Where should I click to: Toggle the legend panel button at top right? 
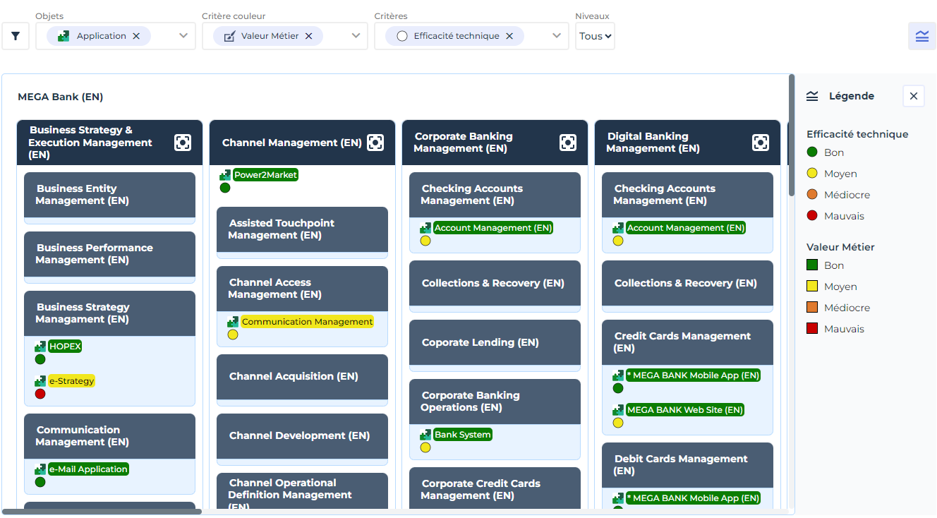[921, 36]
